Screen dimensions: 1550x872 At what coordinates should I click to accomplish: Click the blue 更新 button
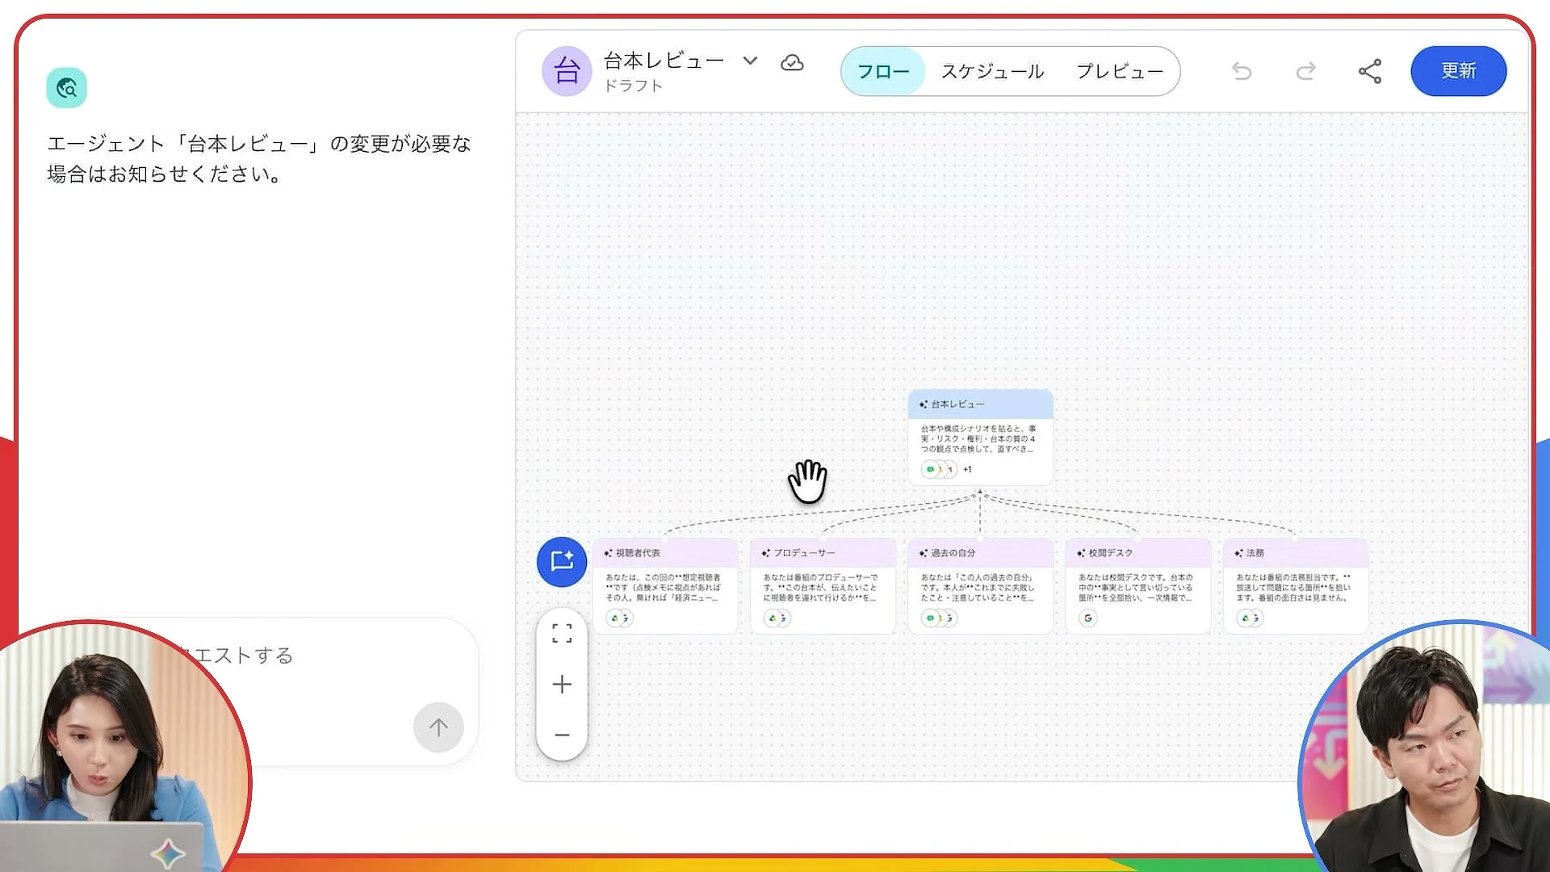[x=1458, y=71]
